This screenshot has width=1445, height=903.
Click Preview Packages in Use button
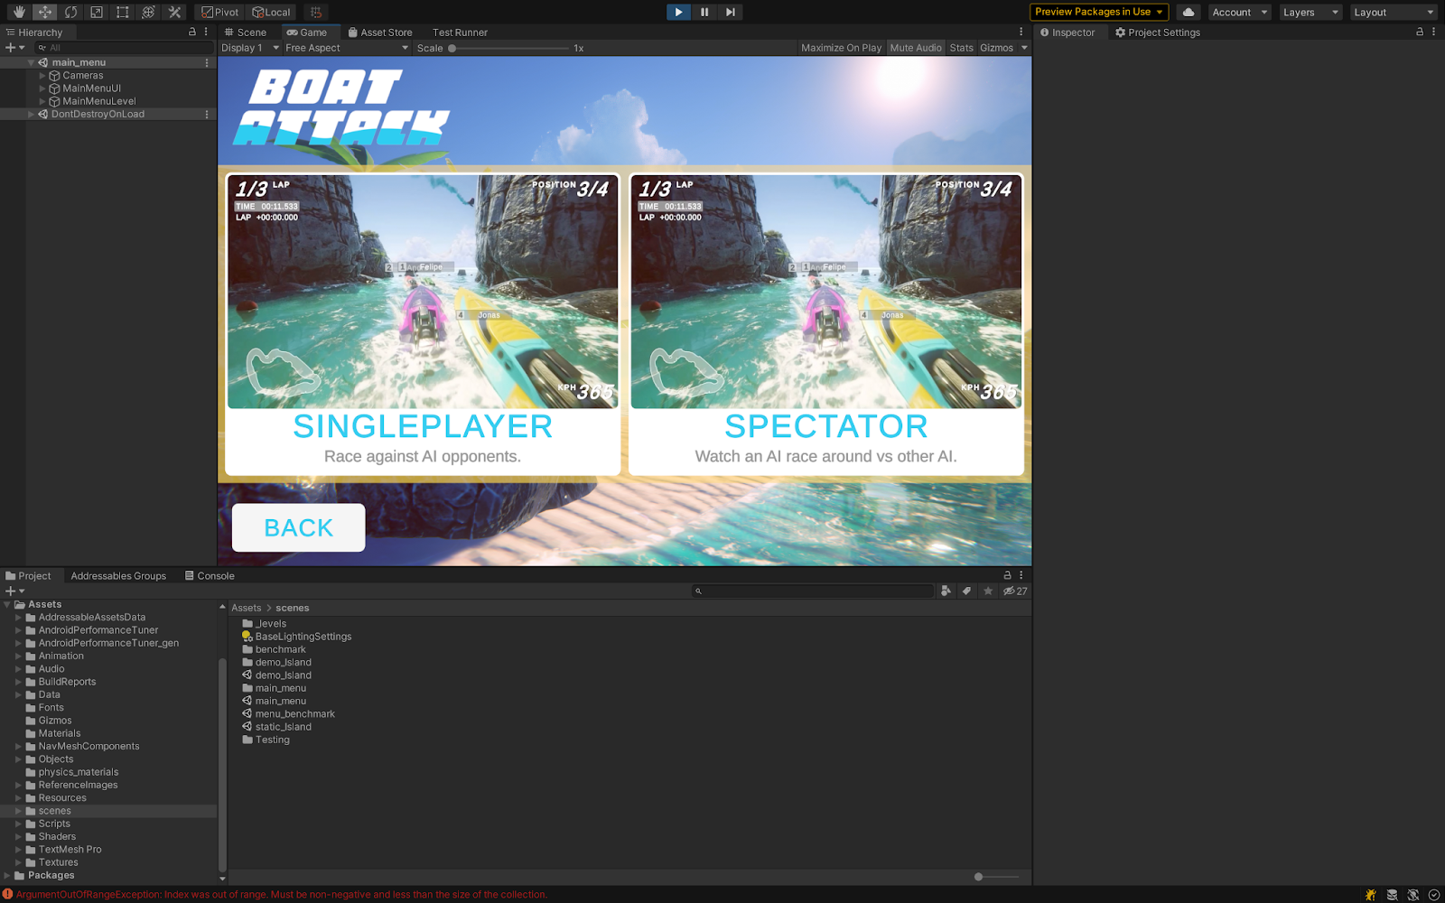(x=1098, y=12)
